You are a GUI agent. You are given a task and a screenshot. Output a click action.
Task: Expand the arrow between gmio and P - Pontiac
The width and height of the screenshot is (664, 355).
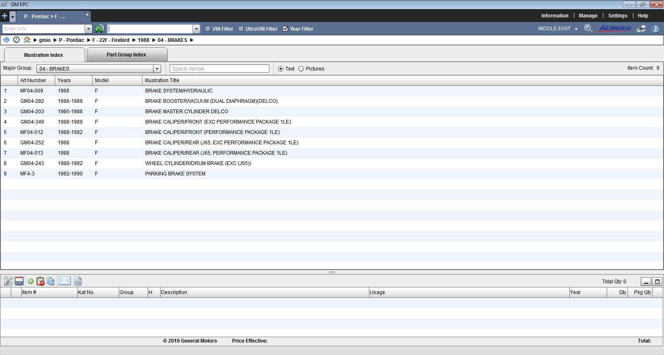click(55, 40)
